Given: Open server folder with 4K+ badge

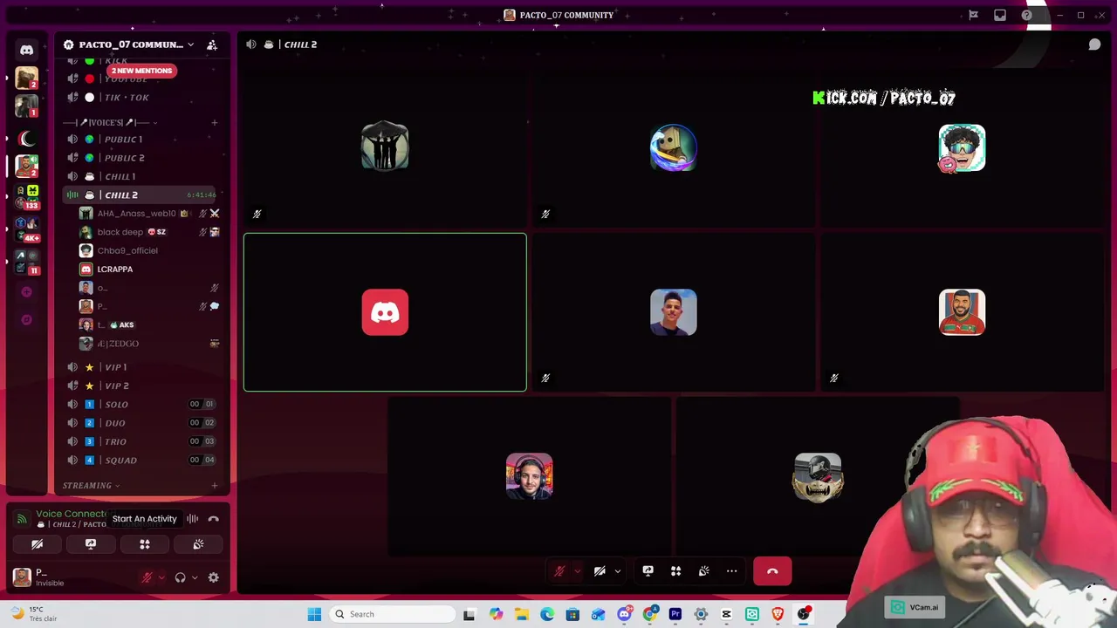Looking at the screenshot, I should click(27, 229).
